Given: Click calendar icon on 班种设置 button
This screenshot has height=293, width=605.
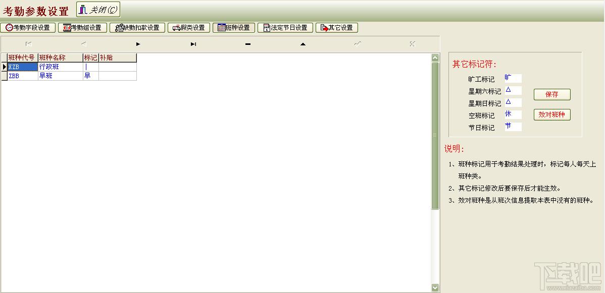Looking at the screenshot, I should pos(222,28).
